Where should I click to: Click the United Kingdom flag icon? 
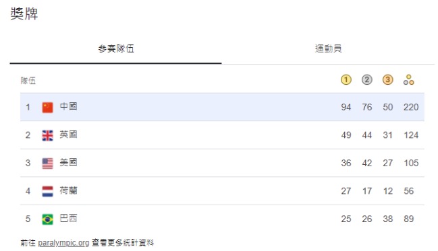tap(47, 135)
